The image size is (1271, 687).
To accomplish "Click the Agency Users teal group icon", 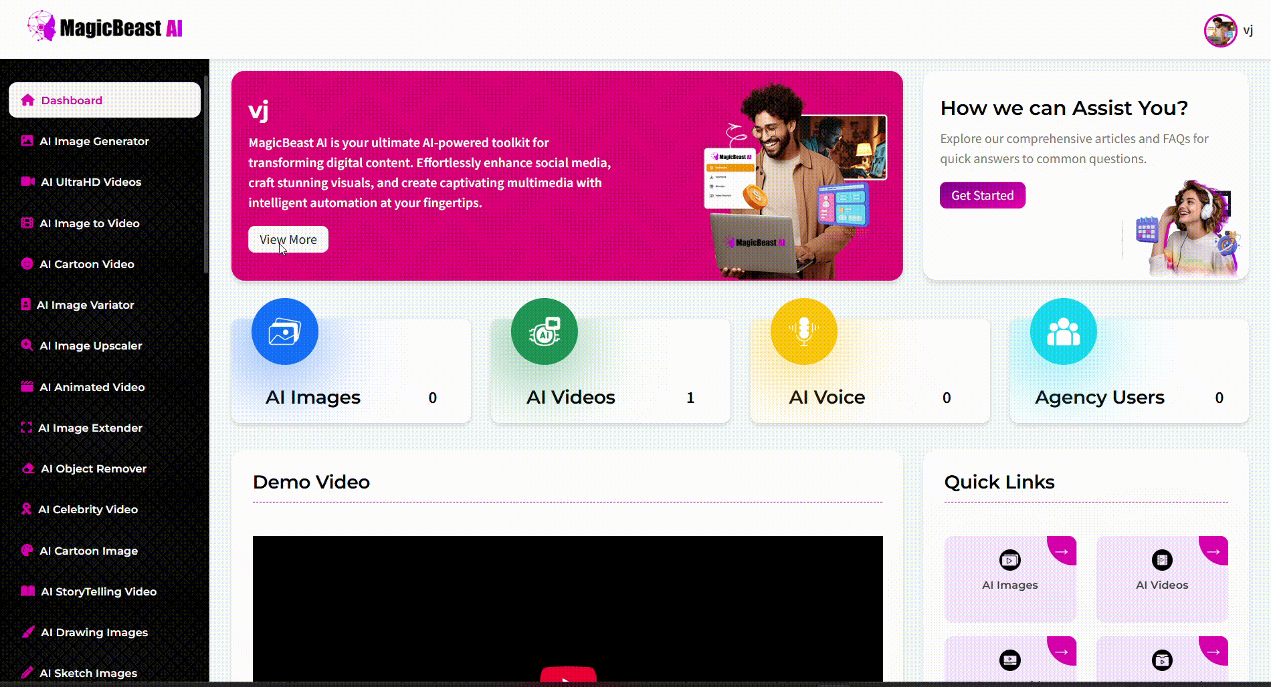I will tap(1064, 331).
